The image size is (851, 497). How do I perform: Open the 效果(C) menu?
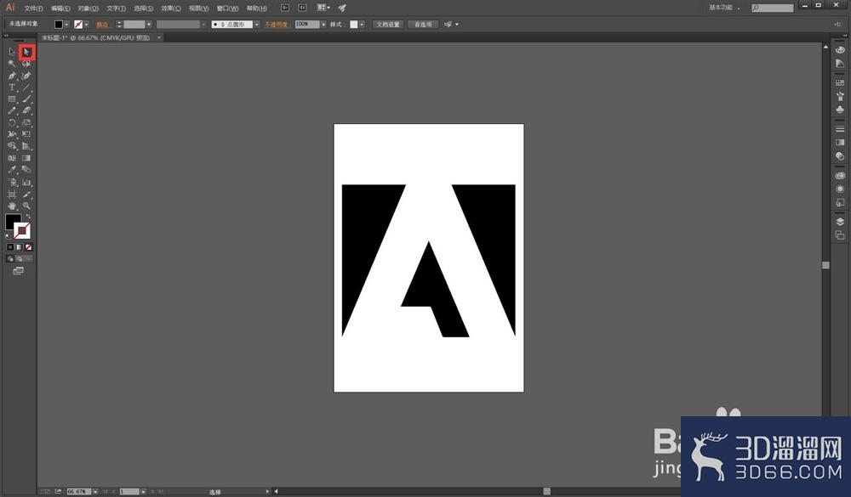point(171,8)
